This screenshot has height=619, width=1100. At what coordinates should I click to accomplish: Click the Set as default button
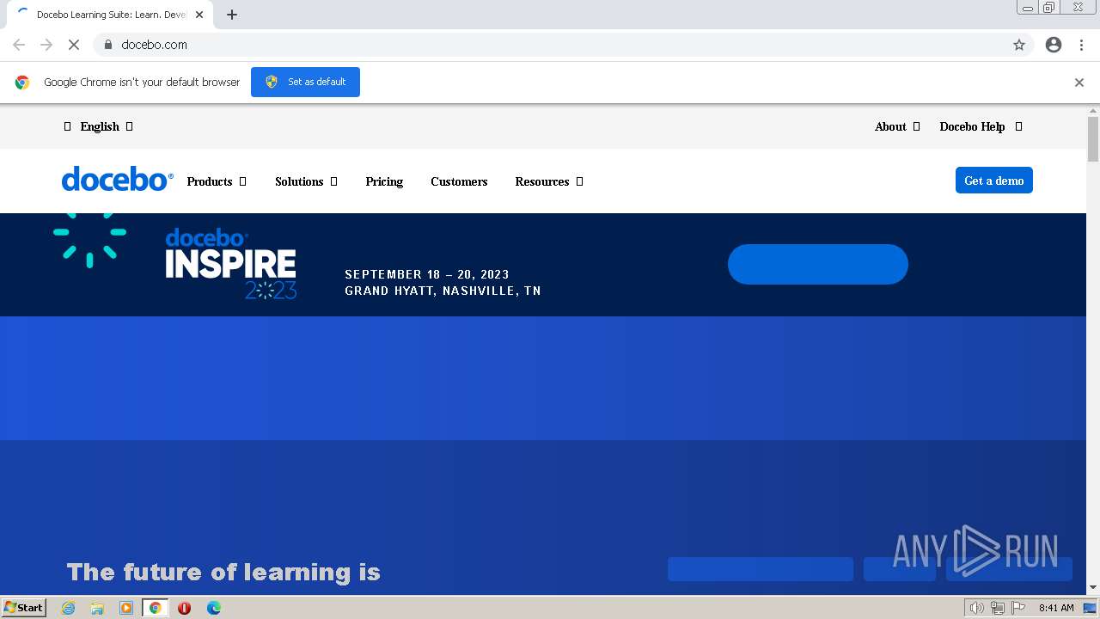(305, 82)
